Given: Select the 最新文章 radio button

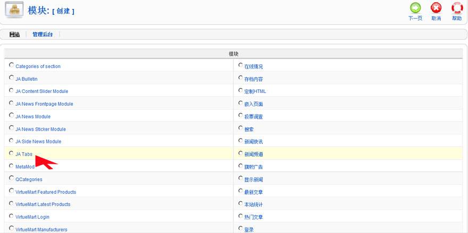Looking at the screenshot, I should [x=240, y=191].
